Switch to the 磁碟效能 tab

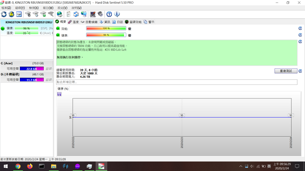[133, 22]
